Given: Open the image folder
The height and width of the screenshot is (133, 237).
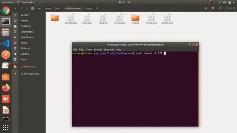Looking at the screenshot, I should (x=135, y=19).
